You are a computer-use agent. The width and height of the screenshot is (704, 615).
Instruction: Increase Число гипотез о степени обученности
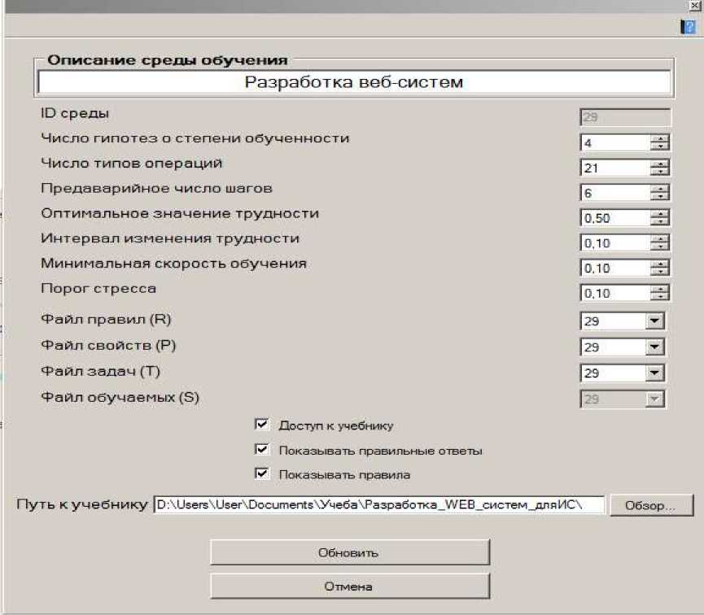(x=659, y=139)
